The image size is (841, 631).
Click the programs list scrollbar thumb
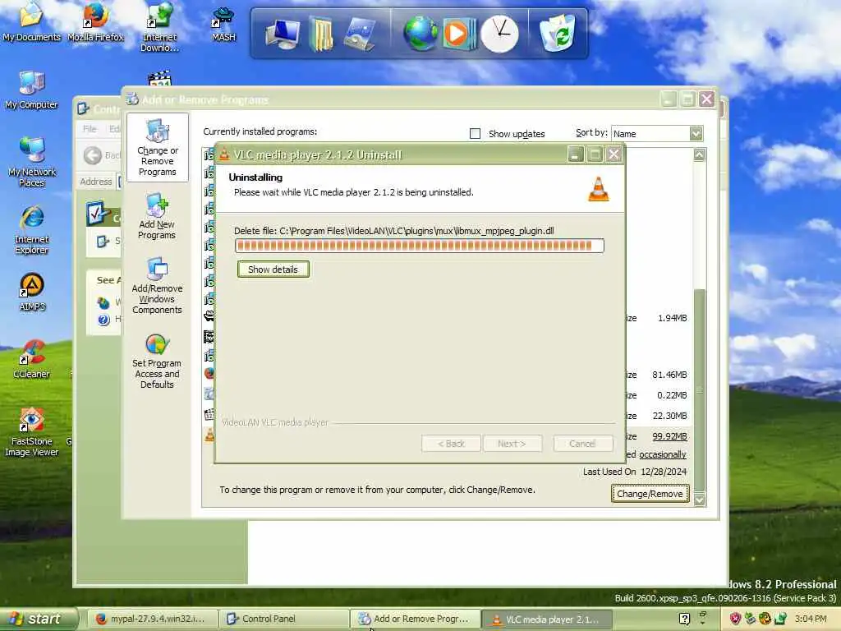coord(700,390)
